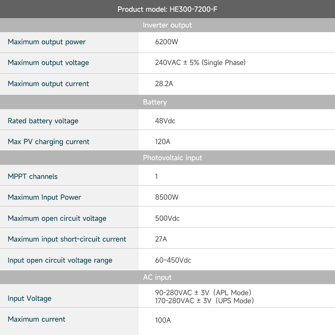Click the Maximum output voltage row

48,63
